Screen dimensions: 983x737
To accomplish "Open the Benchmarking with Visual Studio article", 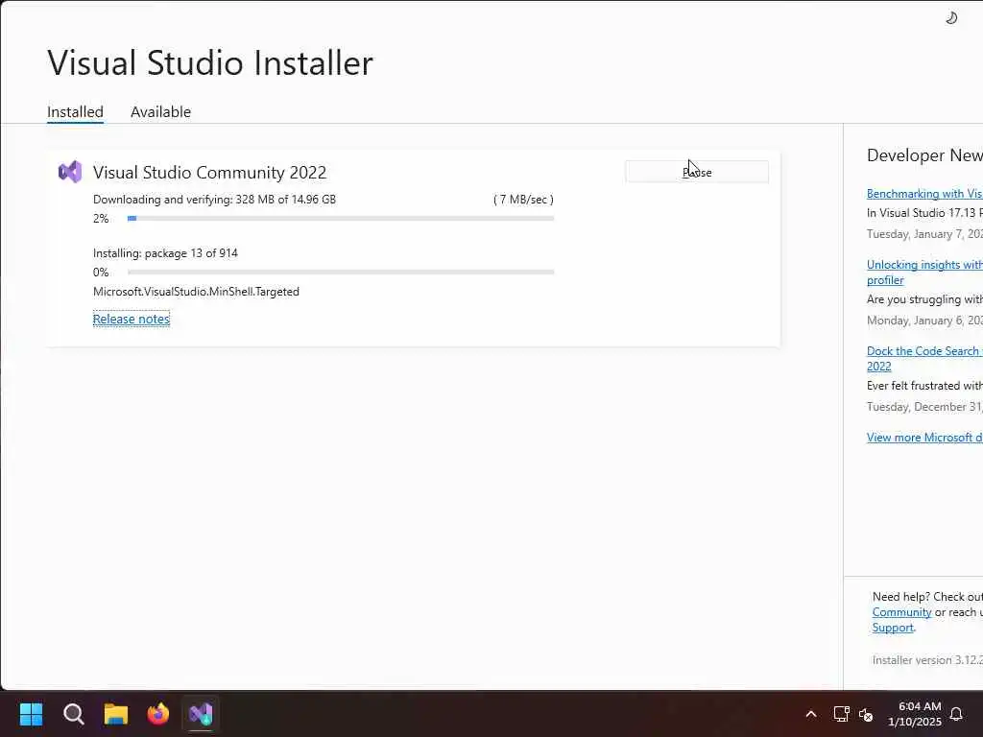I will point(924,194).
